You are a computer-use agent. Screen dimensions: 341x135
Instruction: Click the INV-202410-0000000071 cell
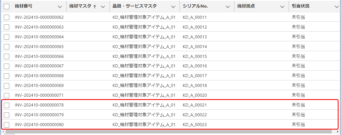[39, 95]
